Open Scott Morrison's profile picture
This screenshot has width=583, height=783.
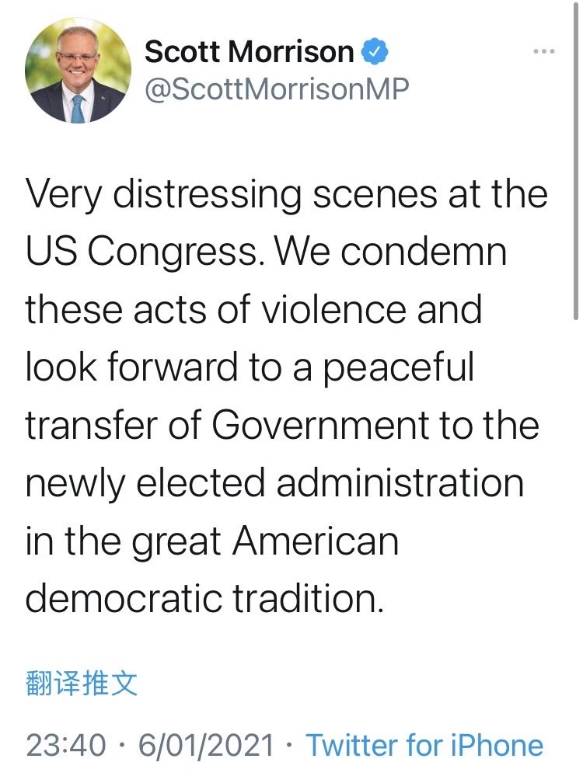(79, 71)
